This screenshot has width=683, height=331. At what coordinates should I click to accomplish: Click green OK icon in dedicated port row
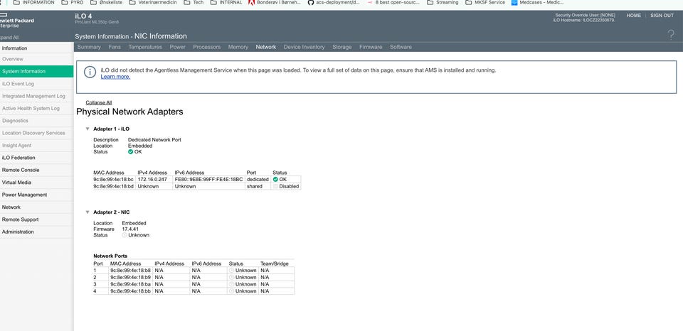(275, 179)
